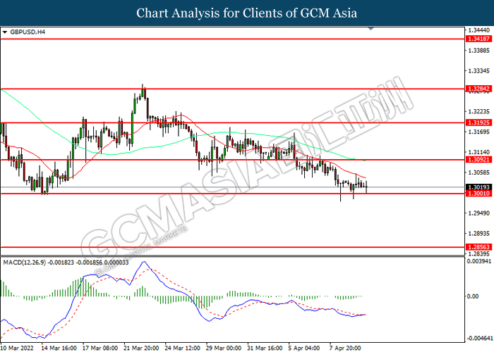Select the 1.32842 price level label
This screenshot has height=352, width=494.
478,89
